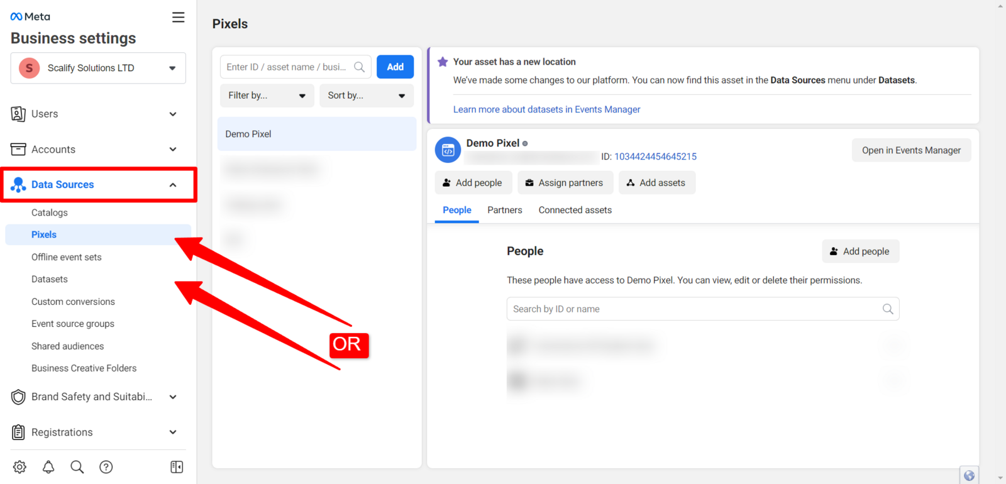This screenshot has height=484, width=1006.
Task: Expand the Registrations section
Action: [173, 432]
